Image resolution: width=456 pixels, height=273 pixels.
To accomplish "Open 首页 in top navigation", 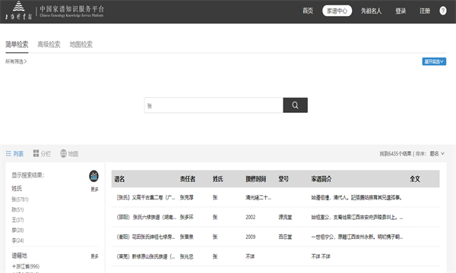I will pyautogui.click(x=308, y=11).
